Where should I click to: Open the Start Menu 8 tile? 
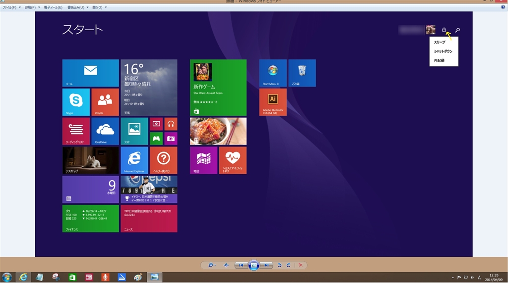pyautogui.click(x=273, y=73)
